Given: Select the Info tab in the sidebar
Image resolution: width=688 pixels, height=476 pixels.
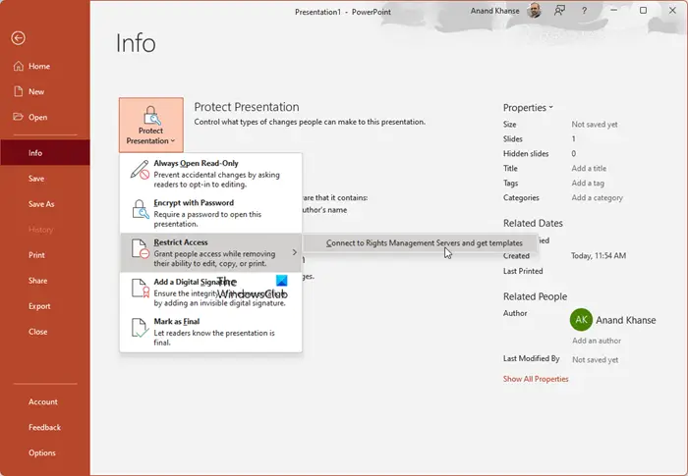Looking at the screenshot, I should pos(45,153).
